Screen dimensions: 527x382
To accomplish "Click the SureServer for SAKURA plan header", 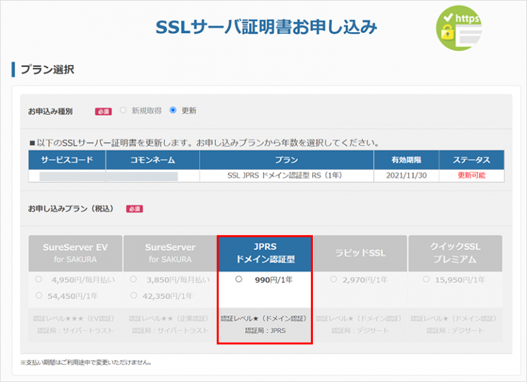I will point(170,253).
